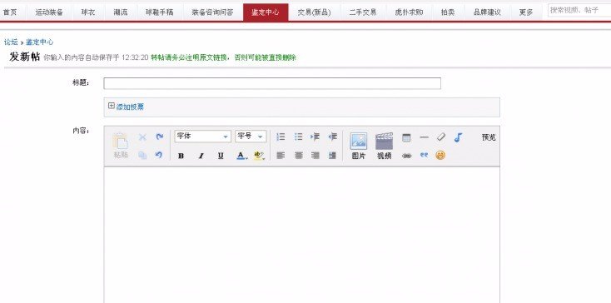This screenshot has width=611, height=303.
Task: Click the 论坛 breadcrumb link
Action: point(11,42)
